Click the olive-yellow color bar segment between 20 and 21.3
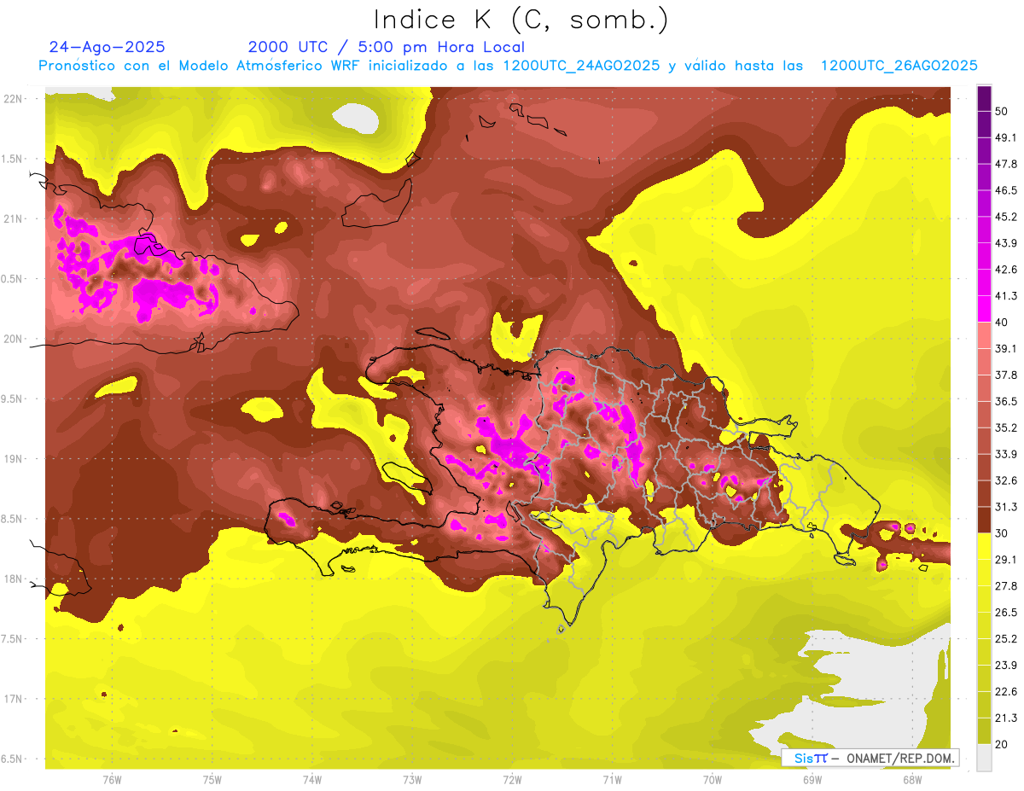Viewport: 1024px width, 791px height. (984, 730)
